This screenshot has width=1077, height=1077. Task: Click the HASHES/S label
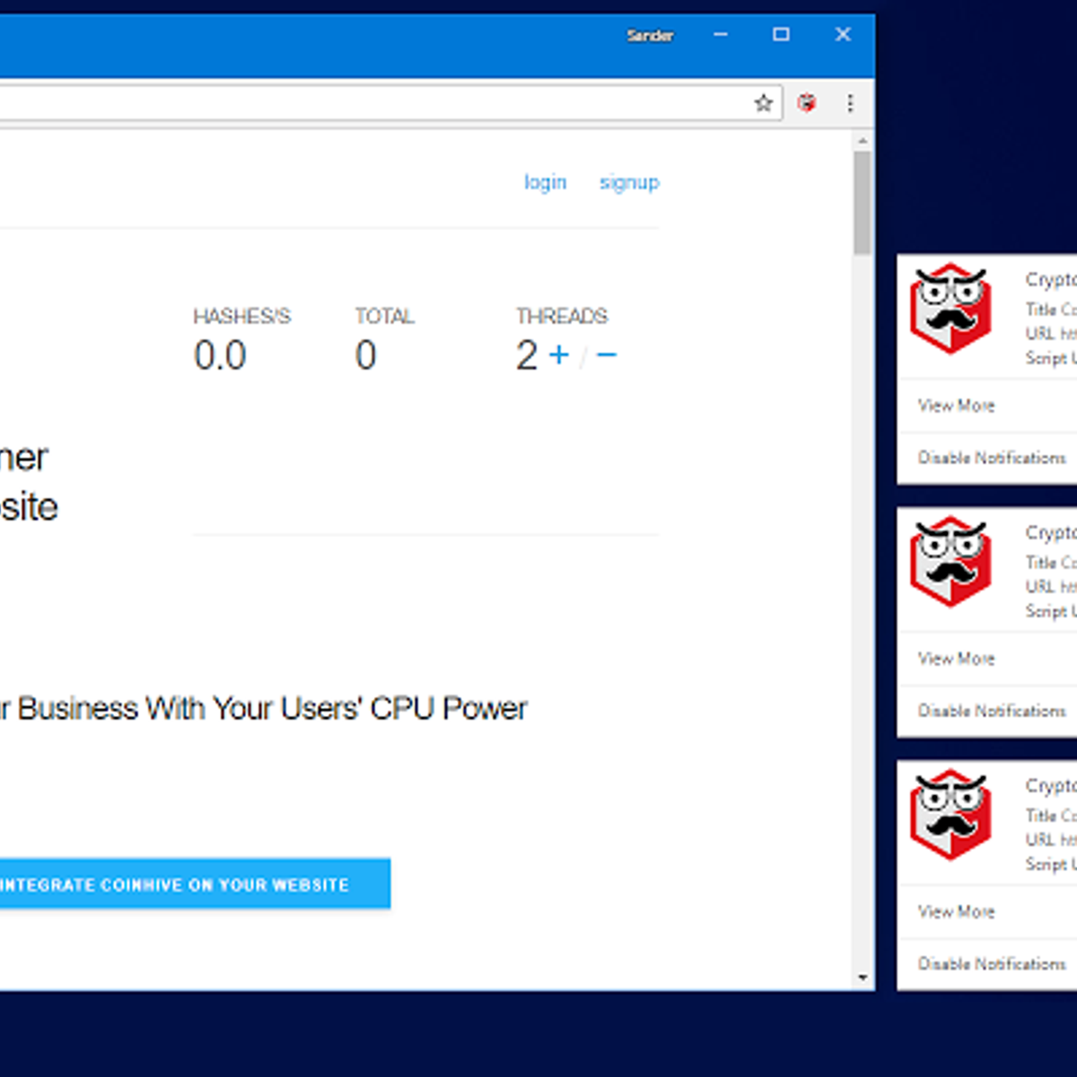pyautogui.click(x=242, y=316)
